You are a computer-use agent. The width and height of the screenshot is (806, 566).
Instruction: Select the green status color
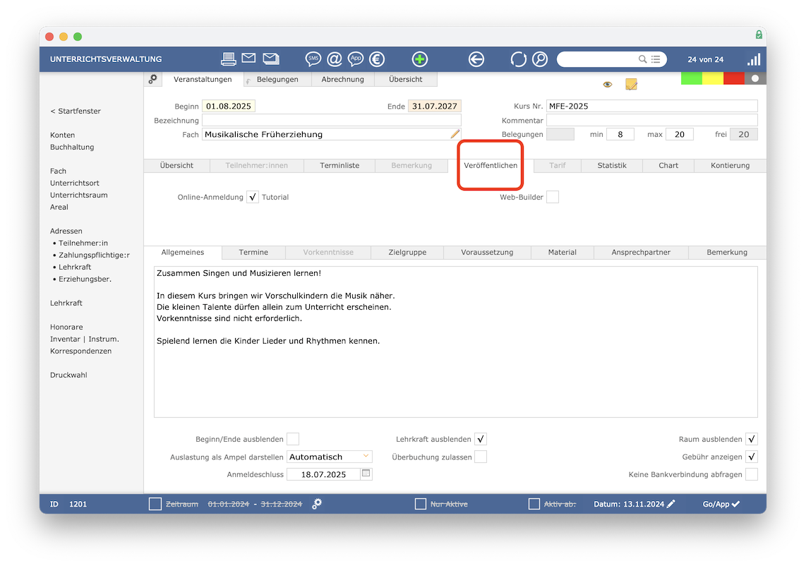692,78
